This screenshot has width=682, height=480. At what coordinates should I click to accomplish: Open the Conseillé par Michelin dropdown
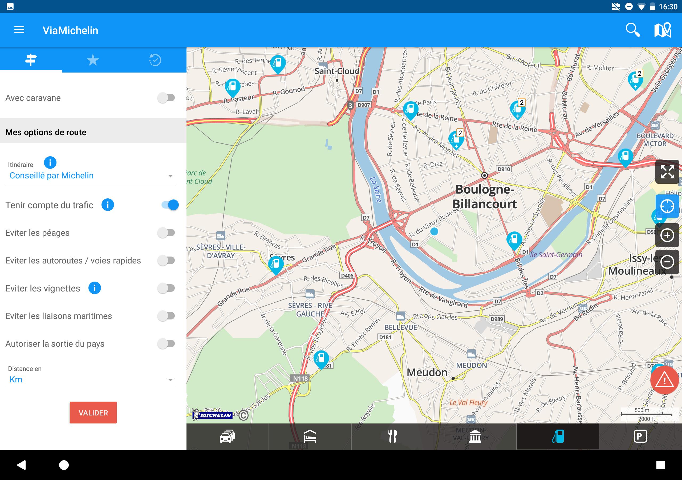pyautogui.click(x=90, y=175)
